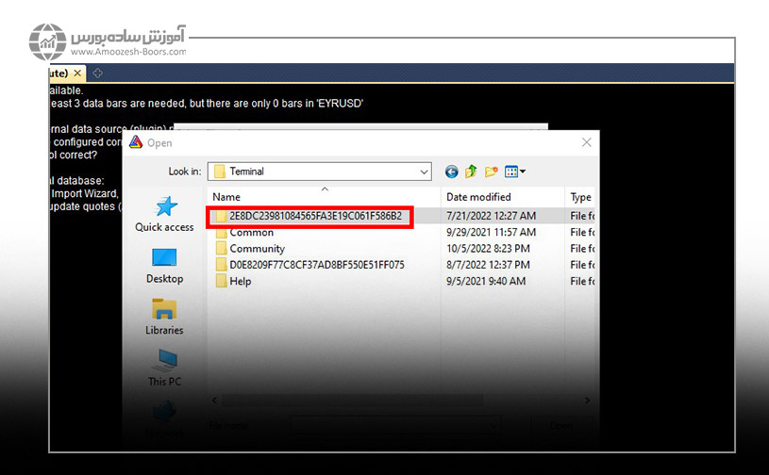Select the 2E8DC23981084565FA3E19C061F586B2 folder
Image resolution: width=769 pixels, height=475 pixels.
pyautogui.click(x=315, y=216)
